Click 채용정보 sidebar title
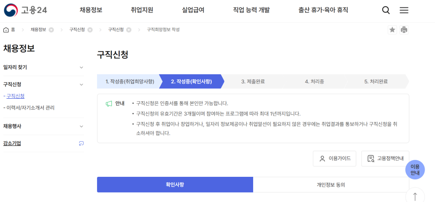 coord(19,49)
